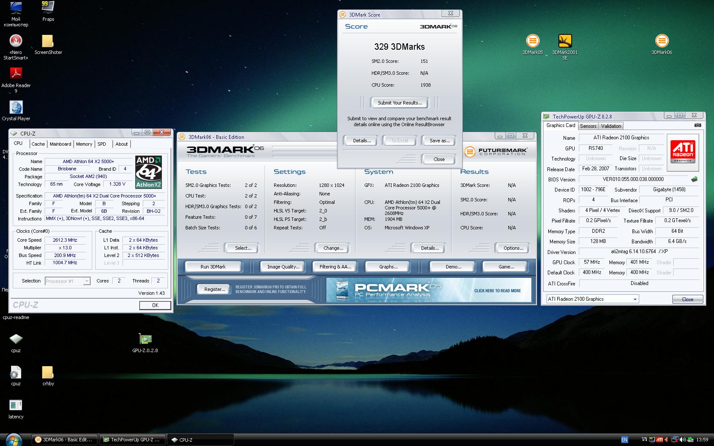Open the graphics card selector dropdown in GPU-Z
Viewport: 714px width, 446px height.
(x=592, y=299)
